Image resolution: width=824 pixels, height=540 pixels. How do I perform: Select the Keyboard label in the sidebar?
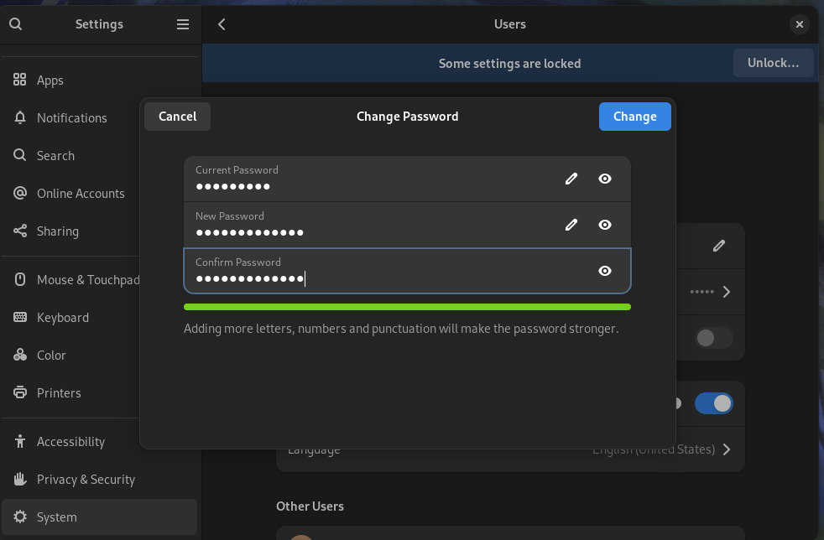coord(63,318)
